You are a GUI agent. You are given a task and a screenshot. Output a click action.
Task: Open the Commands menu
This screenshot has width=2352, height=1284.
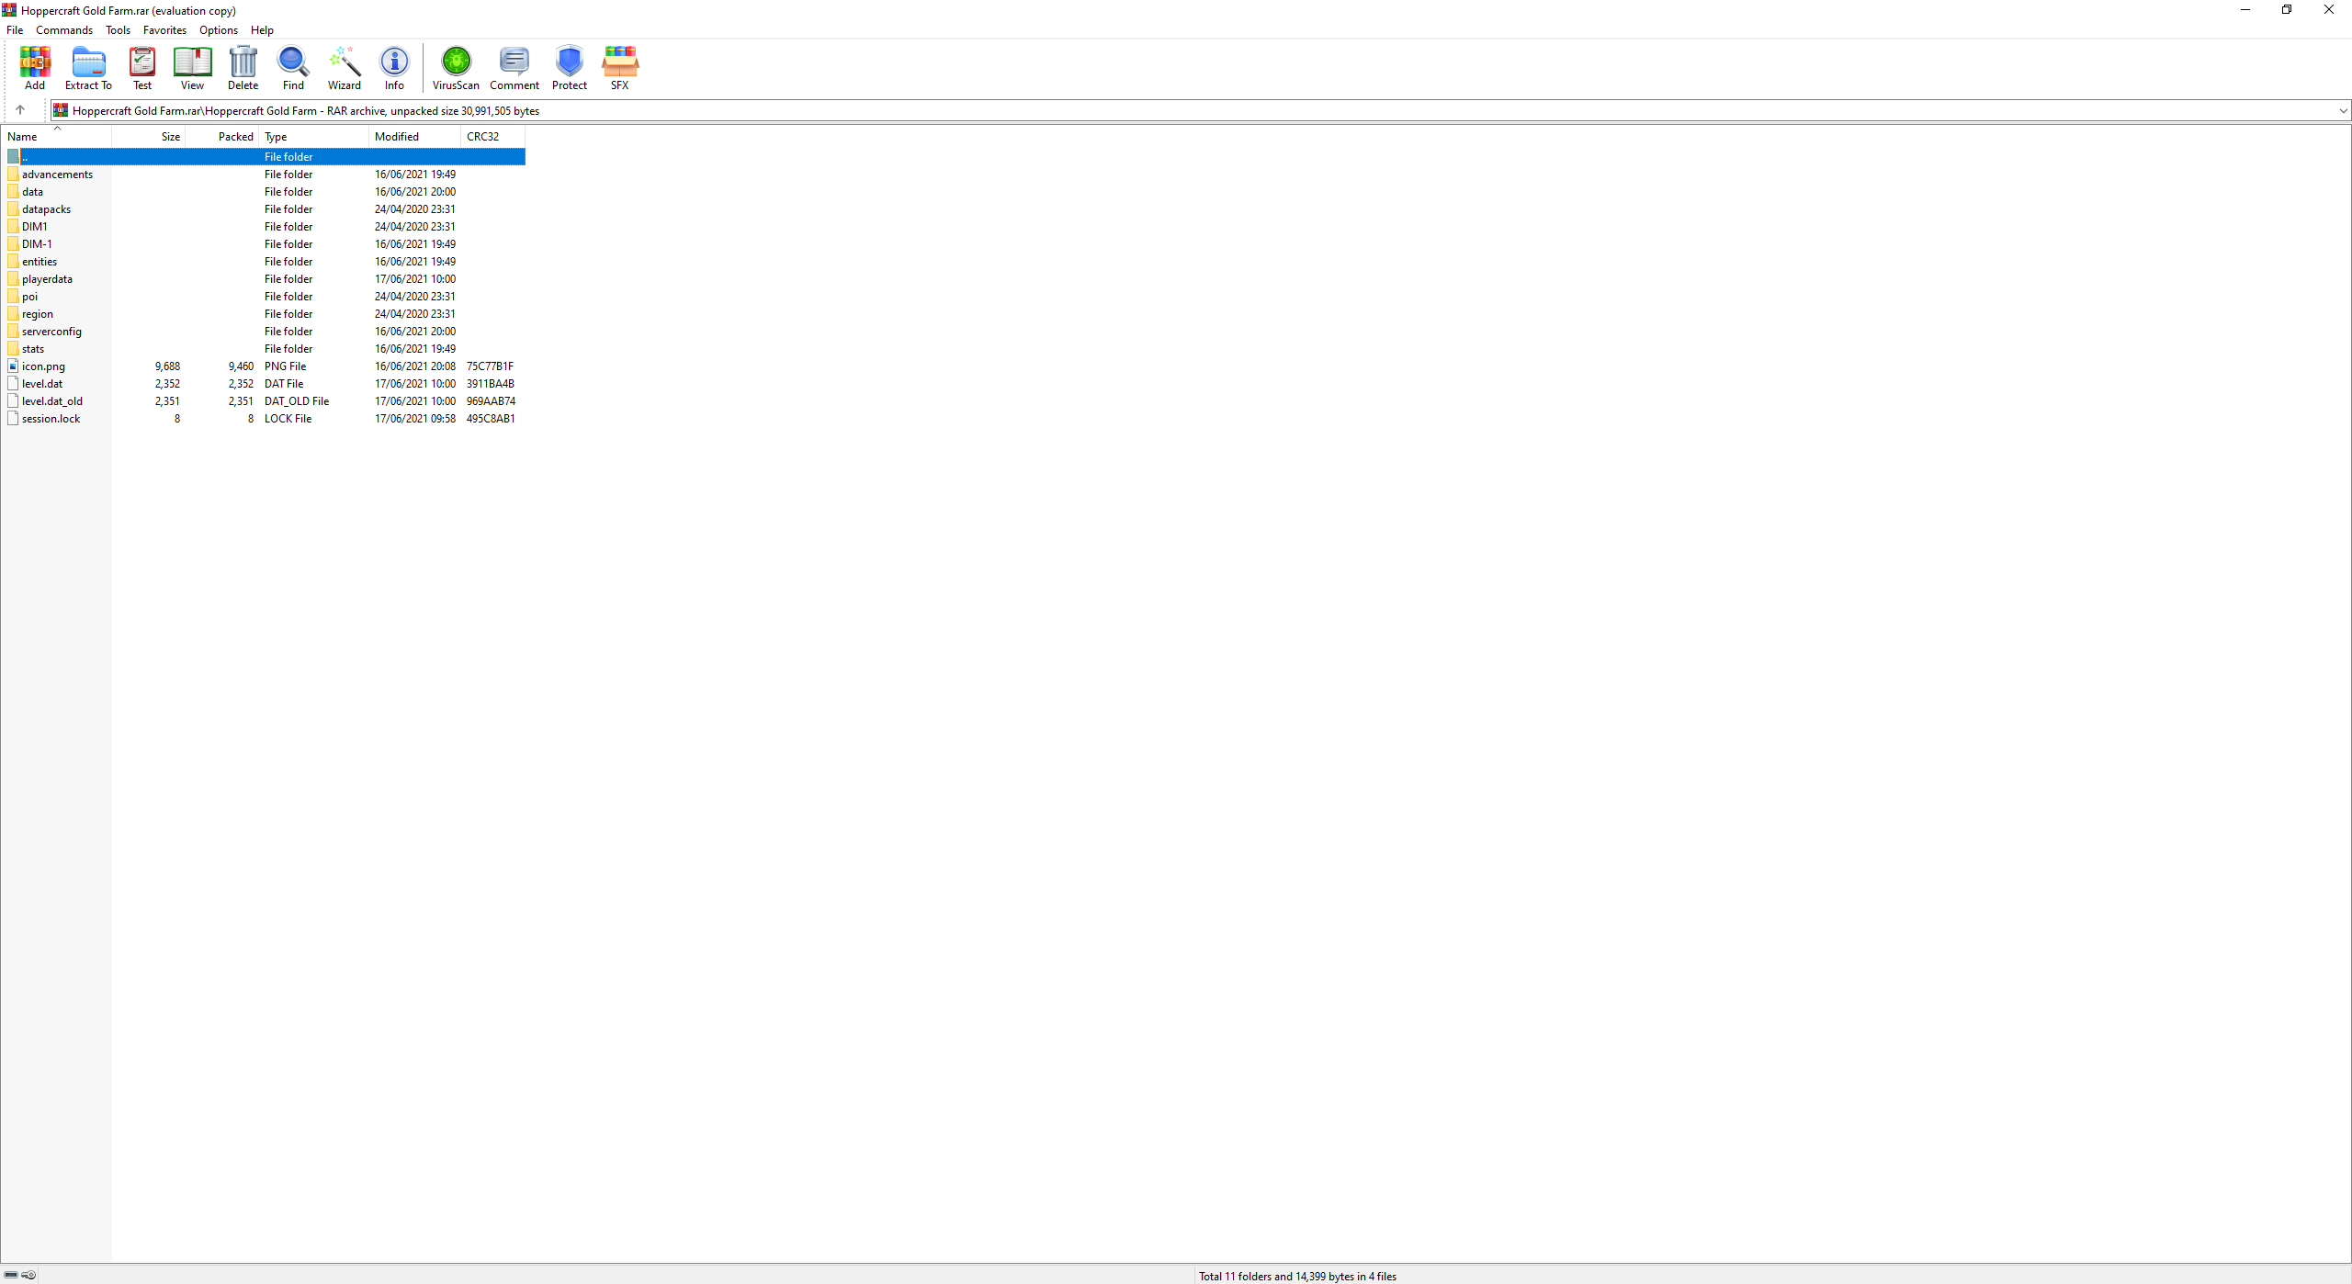[x=64, y=30]
